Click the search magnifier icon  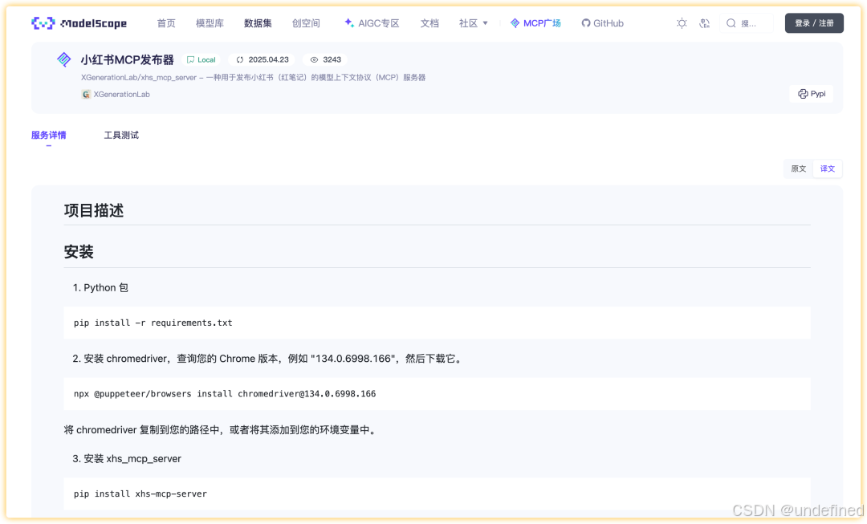tap(731, 23)
